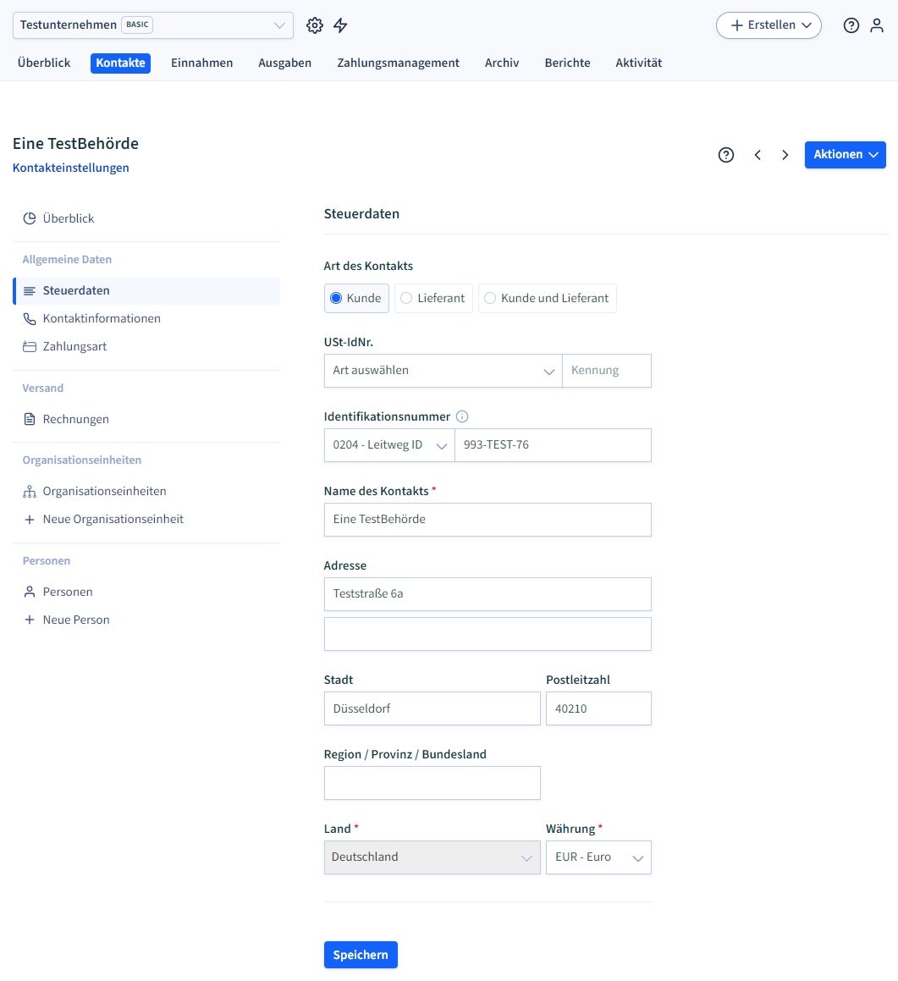Click the lightning bolt quick actions icon
The image size is (898, 981).
pos(340,25)
